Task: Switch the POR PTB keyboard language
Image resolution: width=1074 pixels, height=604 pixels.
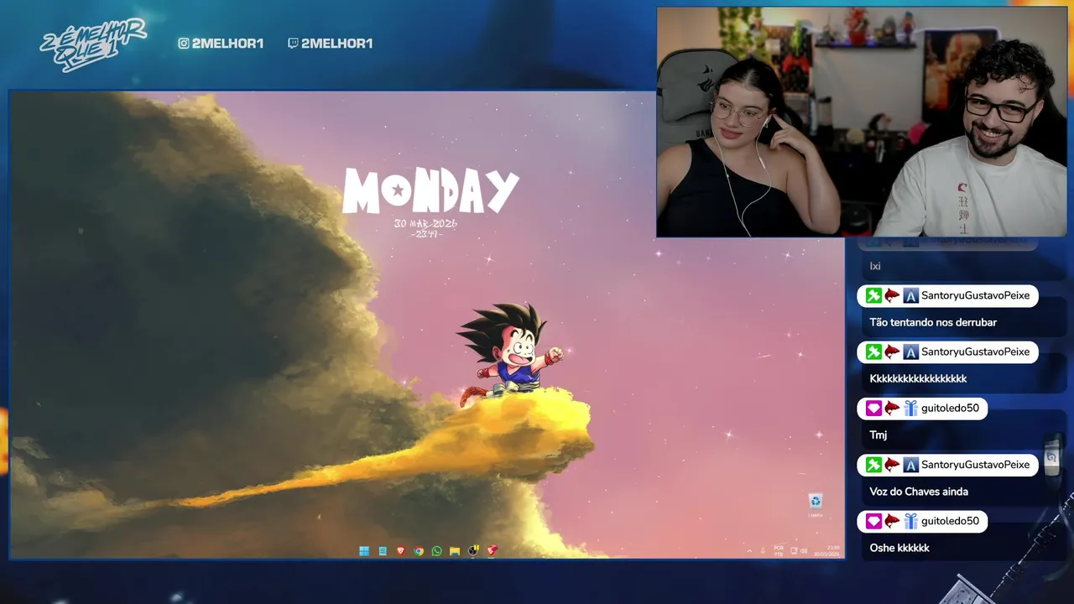Action: (x=779, y=551)
